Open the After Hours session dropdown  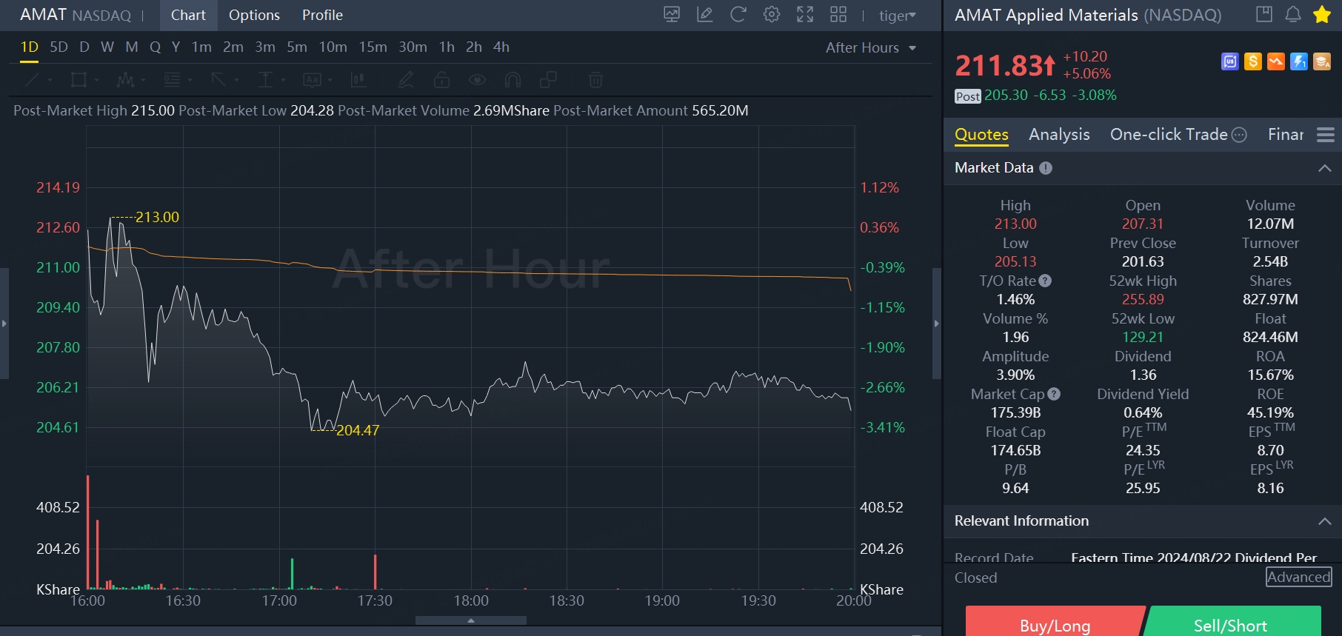[871, 47]
